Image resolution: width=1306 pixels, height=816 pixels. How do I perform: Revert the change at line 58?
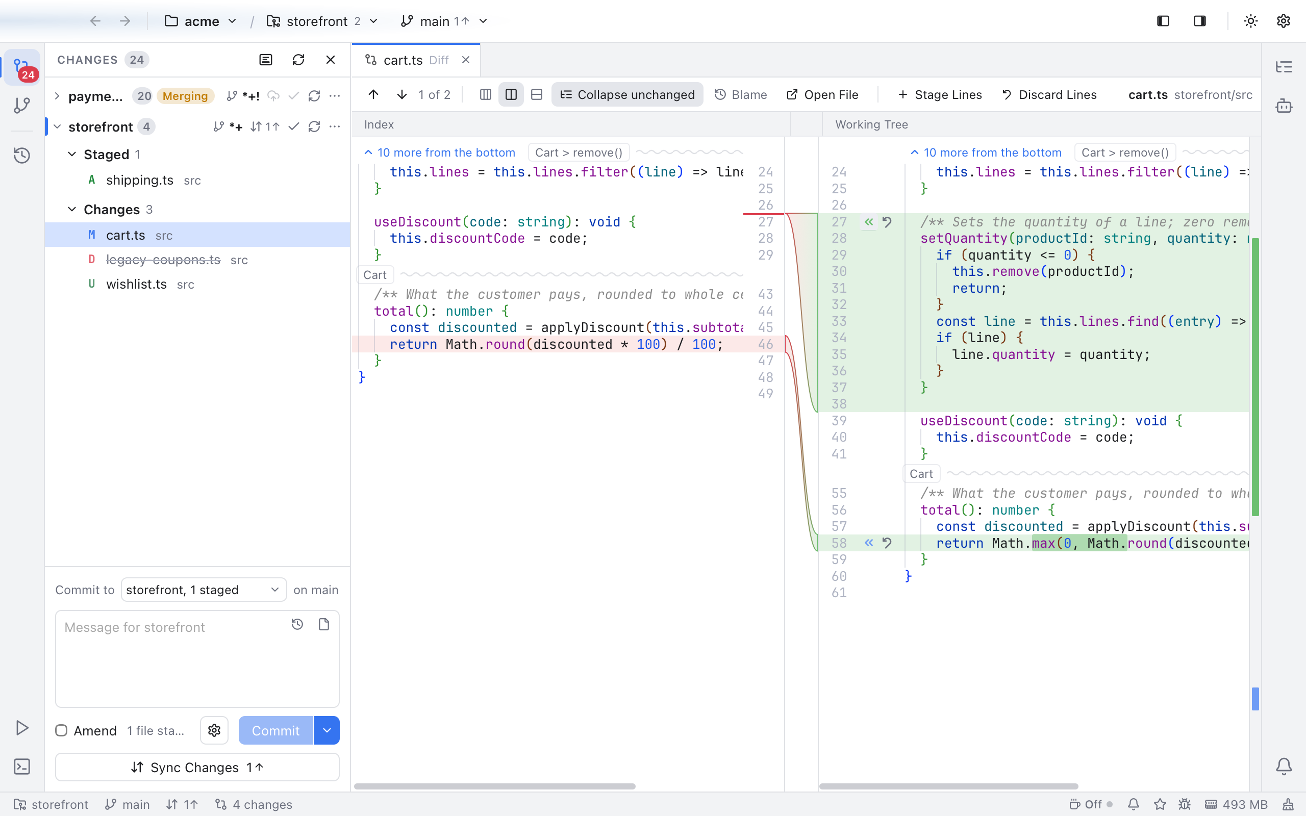[x=887, y=543]
